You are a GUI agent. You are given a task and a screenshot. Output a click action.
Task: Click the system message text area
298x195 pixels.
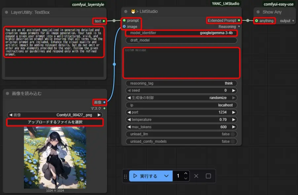(181, 63)
